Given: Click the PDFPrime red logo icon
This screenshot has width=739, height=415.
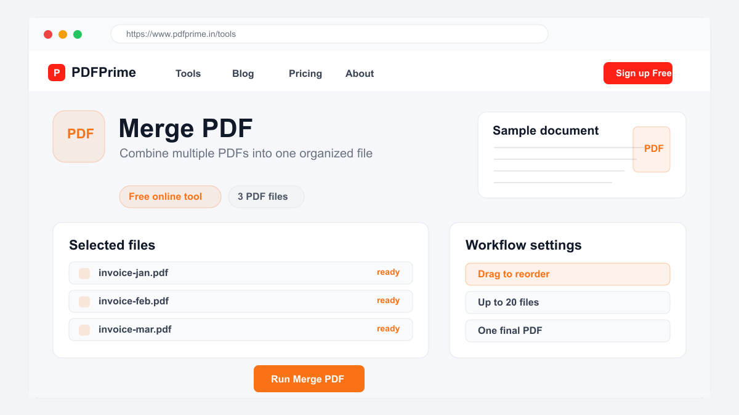Looking at the screenshot, I should [x=57, y=73].
